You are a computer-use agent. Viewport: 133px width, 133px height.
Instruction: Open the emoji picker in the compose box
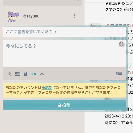pos(122,44)
